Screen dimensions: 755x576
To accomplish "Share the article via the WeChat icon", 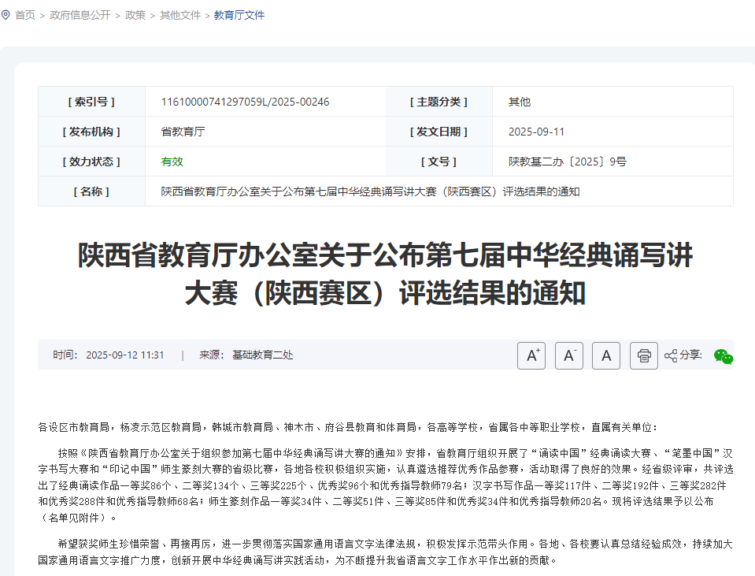I will click(724, 356).
